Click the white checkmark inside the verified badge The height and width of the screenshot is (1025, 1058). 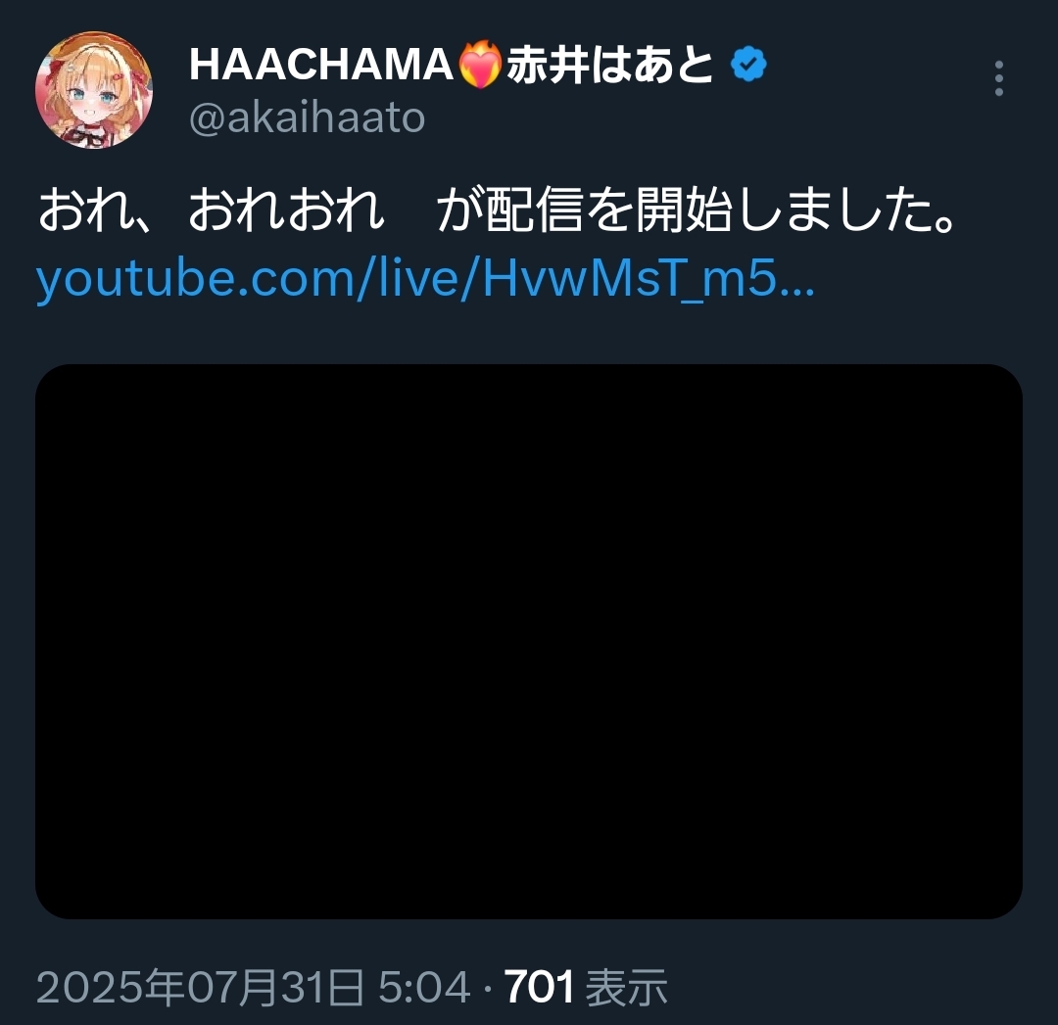[x=748, y=64]
